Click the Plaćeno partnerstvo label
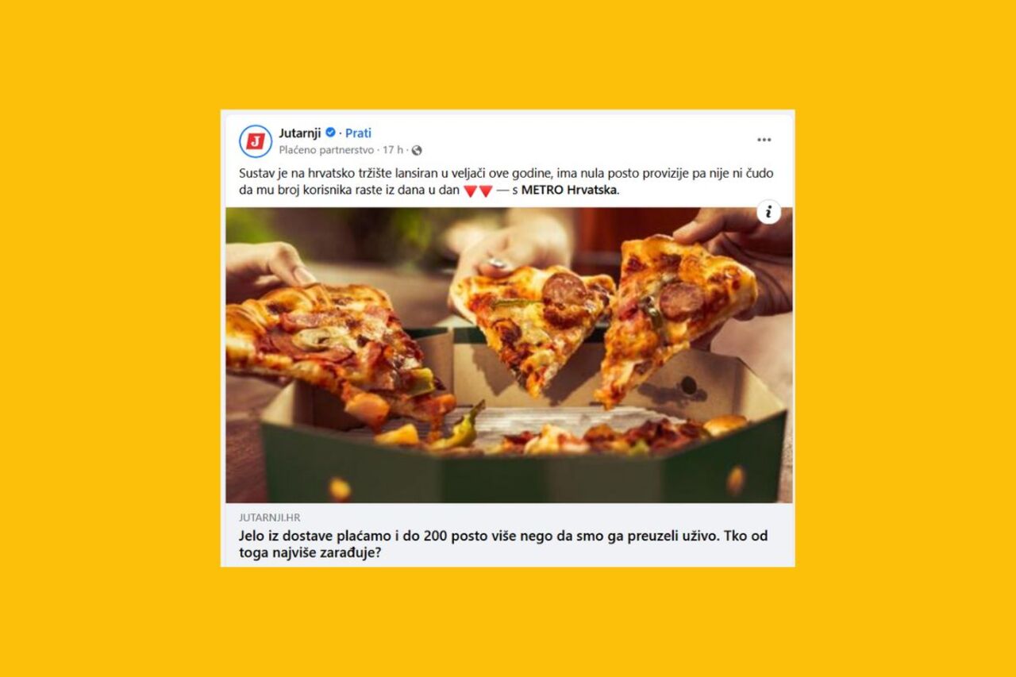 326,150
